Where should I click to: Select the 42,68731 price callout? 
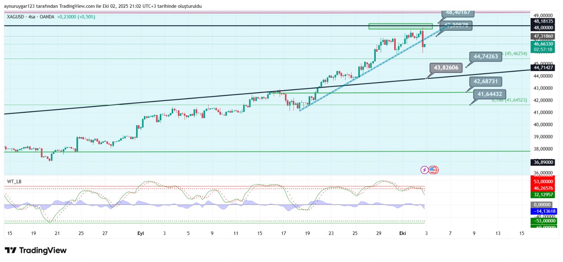[486, 81]
